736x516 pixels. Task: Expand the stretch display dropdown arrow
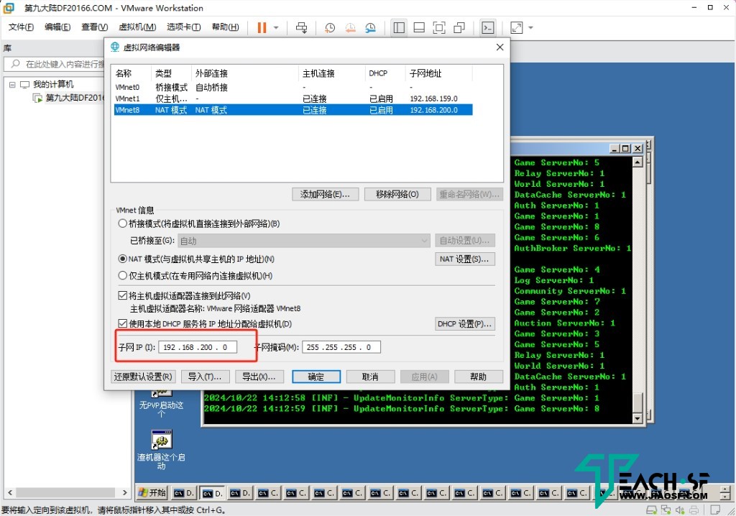click(531, 28)
